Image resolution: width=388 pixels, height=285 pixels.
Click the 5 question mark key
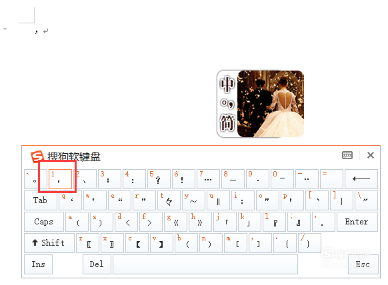159,179
